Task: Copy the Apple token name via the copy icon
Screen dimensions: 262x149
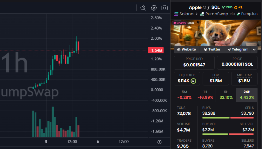Action: coord(204,7)
